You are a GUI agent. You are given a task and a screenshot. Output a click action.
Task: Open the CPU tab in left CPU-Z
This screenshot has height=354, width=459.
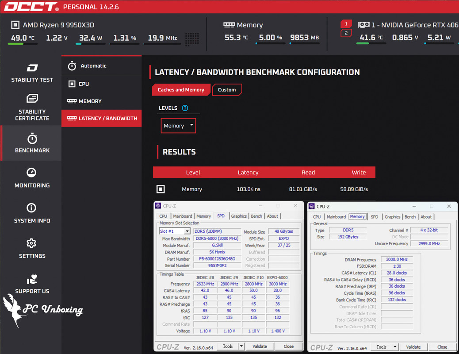163,216
